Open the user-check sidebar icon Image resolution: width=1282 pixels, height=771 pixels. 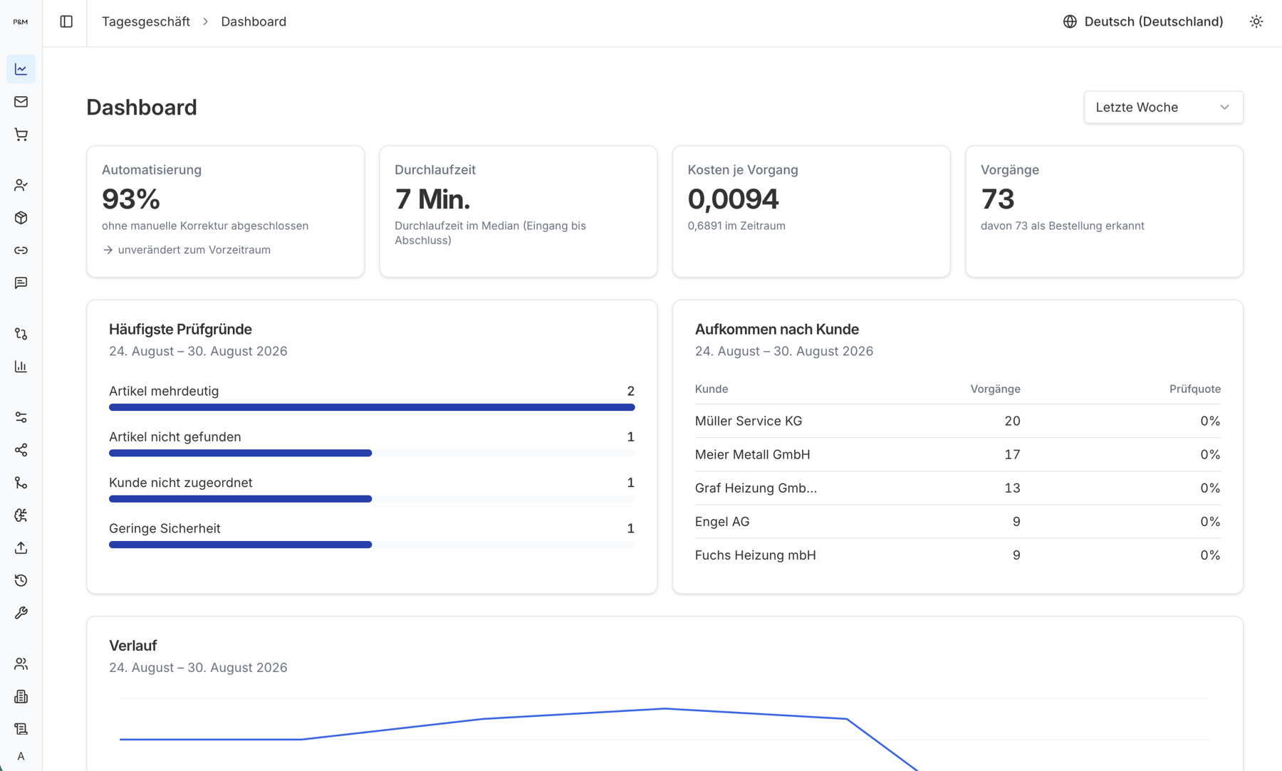point(21,185)
